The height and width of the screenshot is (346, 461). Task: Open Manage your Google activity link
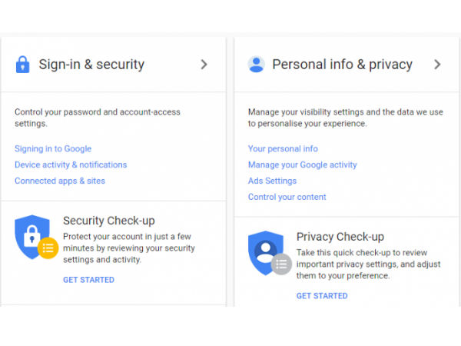303,165
